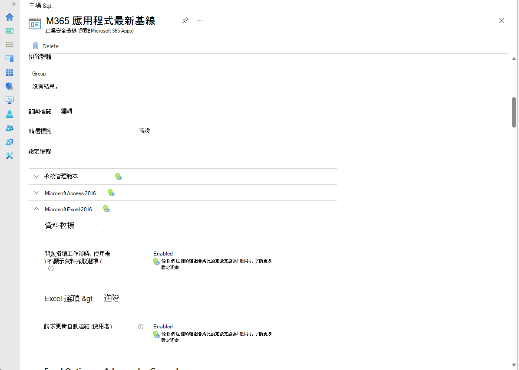This screenshot has width=519, height=370.
Task: Open the more options ellipsis menu
Action: tap(199, 20)
